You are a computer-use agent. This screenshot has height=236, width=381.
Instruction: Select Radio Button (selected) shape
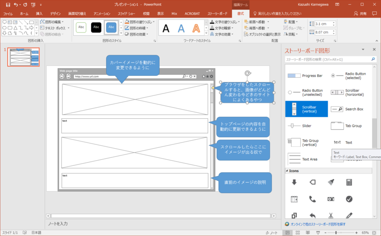pyautogui.click(x=350, y=76)
